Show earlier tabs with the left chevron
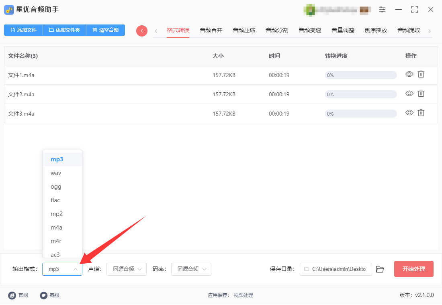Screen dimensions: 442x305 (x=156, y=31)
